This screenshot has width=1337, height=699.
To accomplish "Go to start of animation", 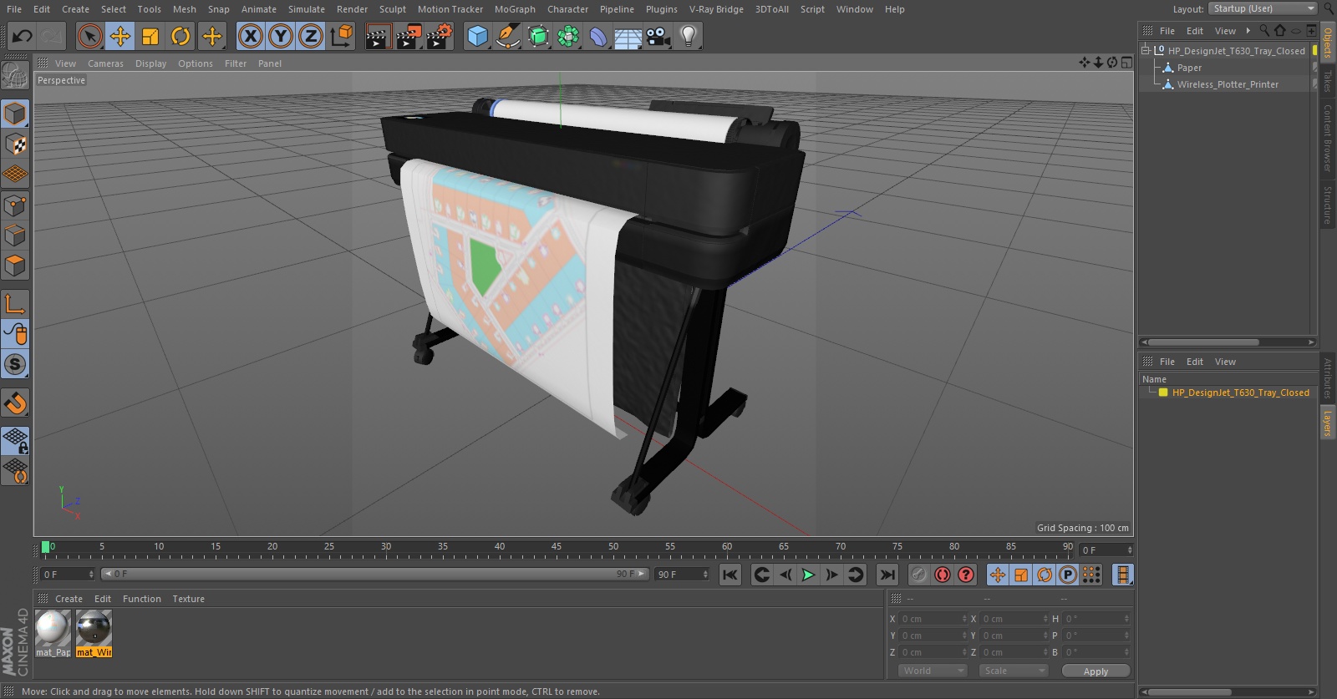I will 730,575.
